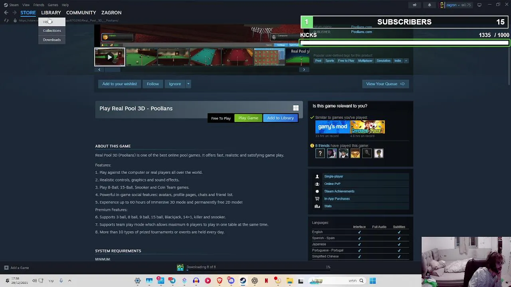Open the Help menu

[x=65, y=5]
